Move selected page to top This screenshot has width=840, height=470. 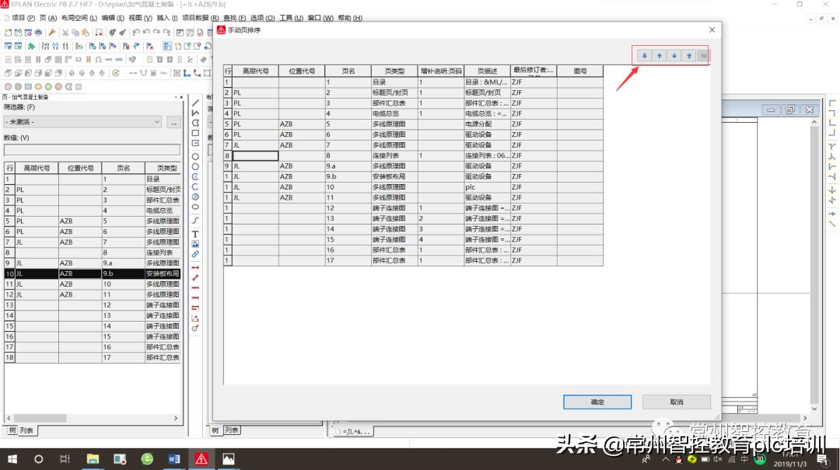point(645,56)
